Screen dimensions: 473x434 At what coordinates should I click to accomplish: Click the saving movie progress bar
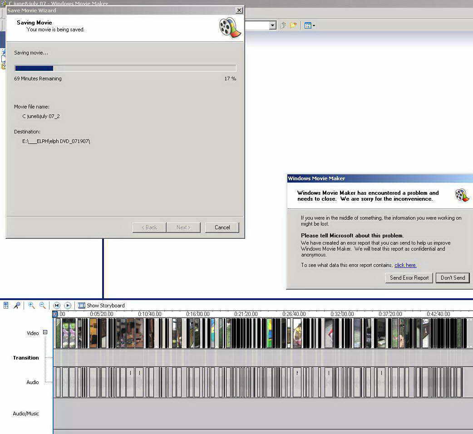pos(125,68)
